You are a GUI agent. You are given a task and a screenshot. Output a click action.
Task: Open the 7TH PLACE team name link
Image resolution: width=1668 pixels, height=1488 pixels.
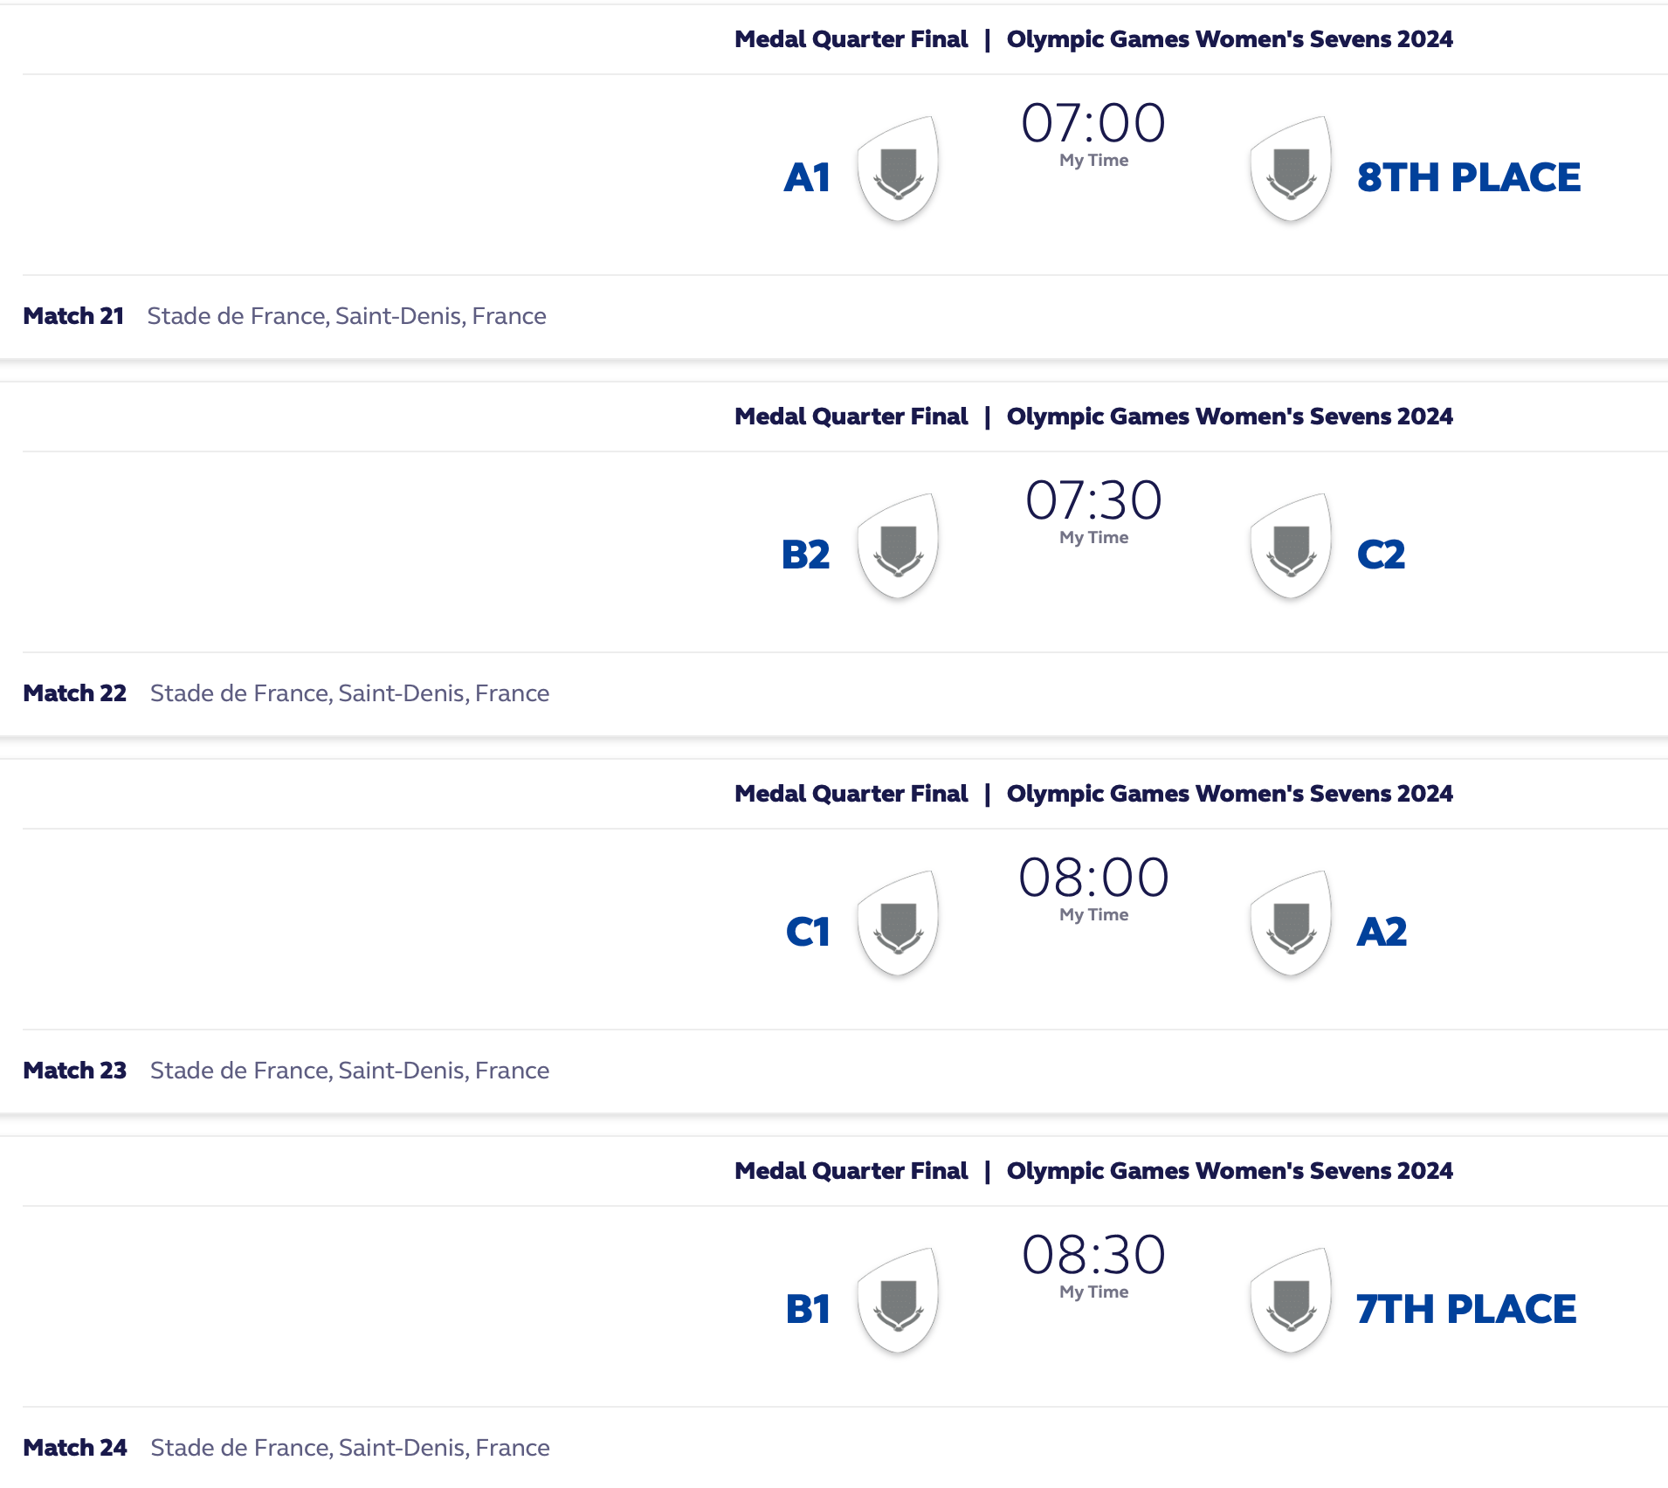(1465, 1310)
